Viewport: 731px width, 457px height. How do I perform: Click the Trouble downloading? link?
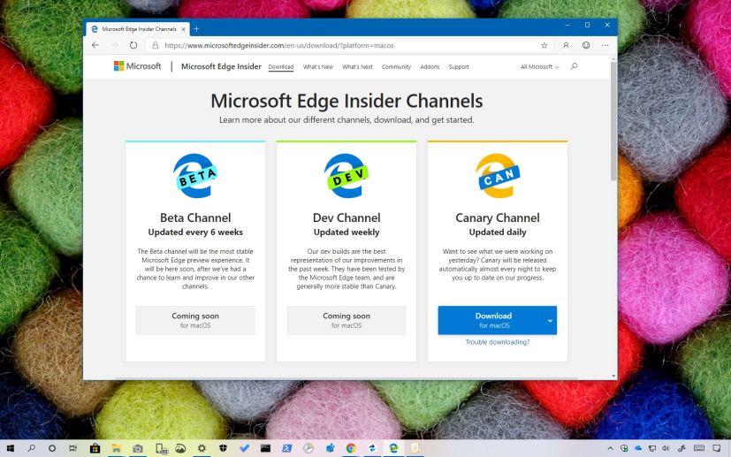498,342
